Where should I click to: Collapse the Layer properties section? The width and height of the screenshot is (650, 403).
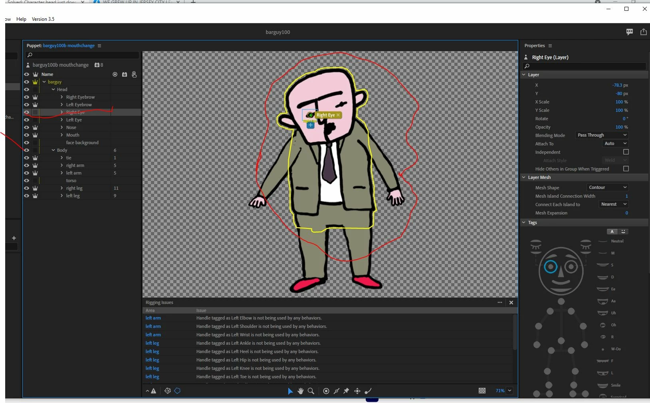coord(524,75)
